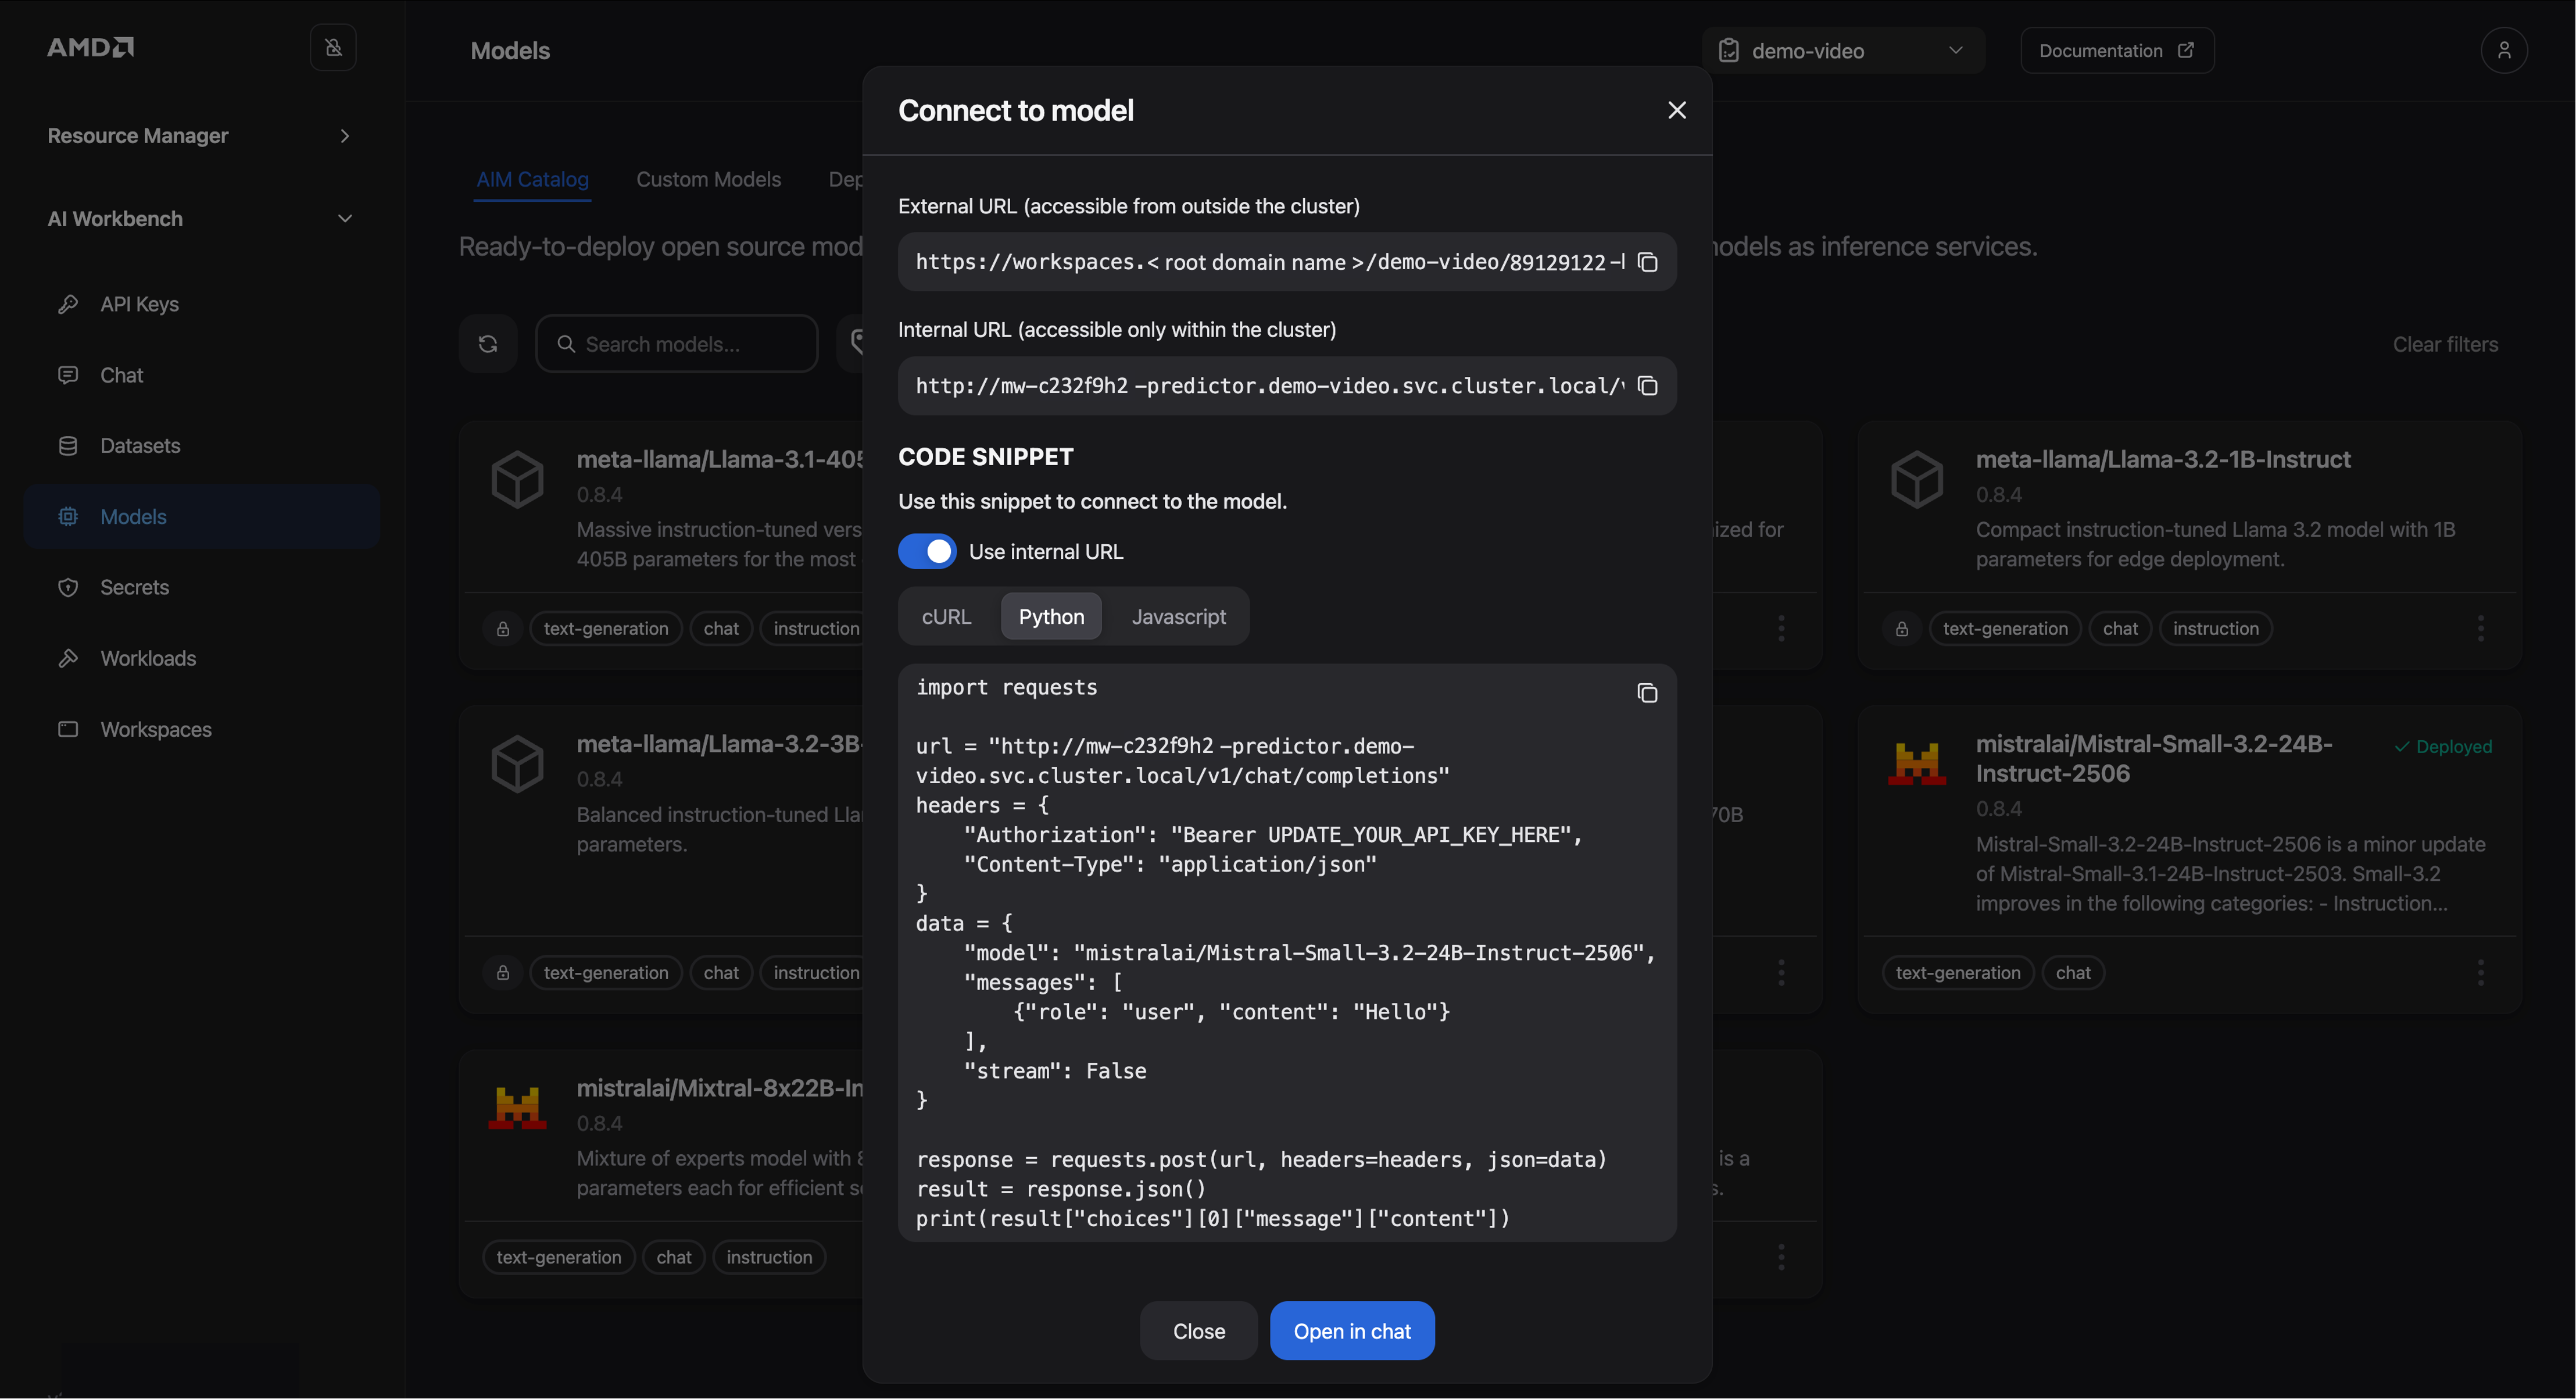Copy the Python code snippet
The width and height of the screenshot is (2576, 1399).
1647,694
